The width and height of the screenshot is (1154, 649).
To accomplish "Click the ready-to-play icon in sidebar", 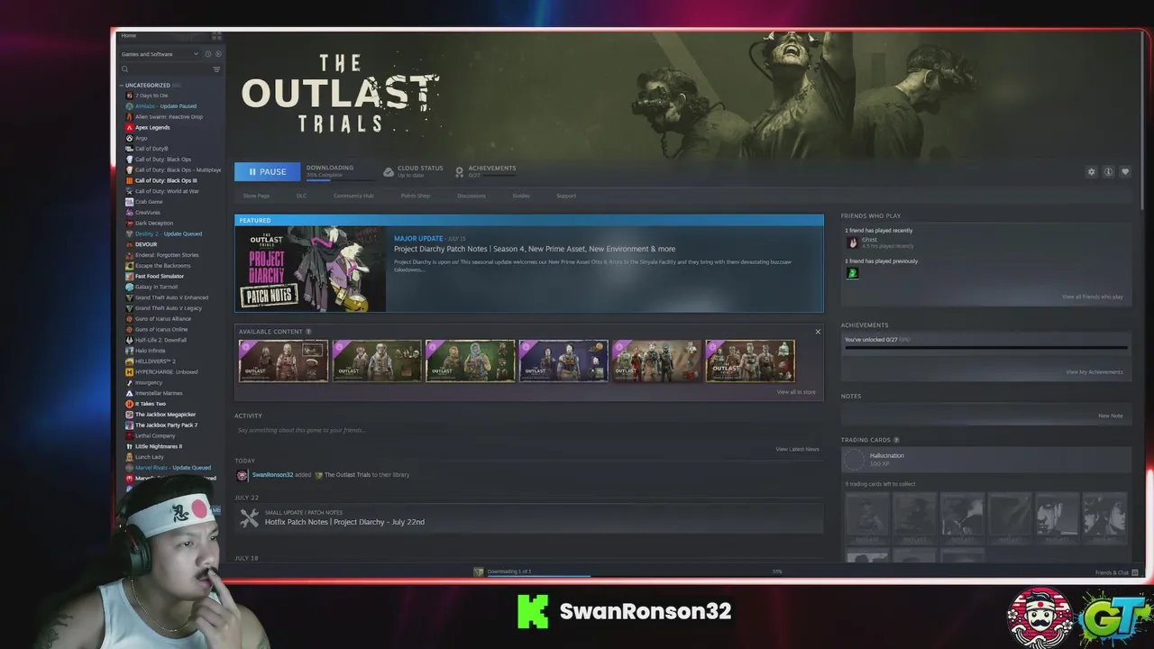I will click(x=218, y=54).
